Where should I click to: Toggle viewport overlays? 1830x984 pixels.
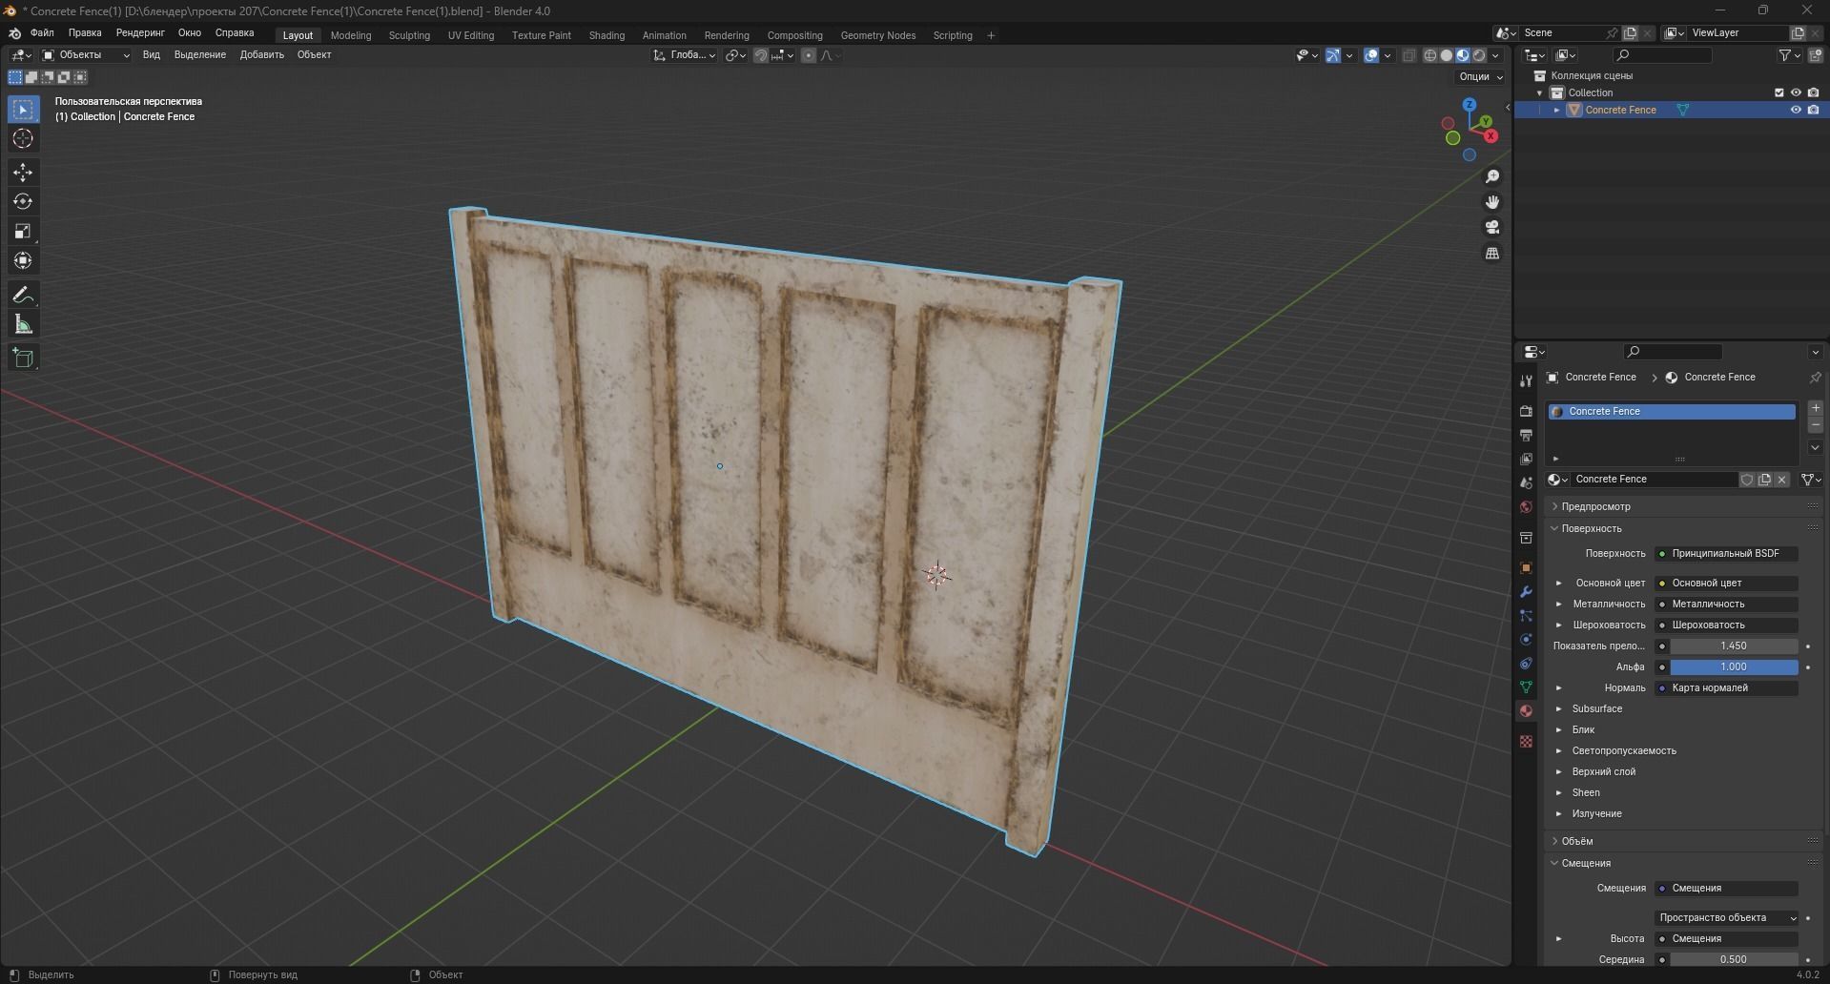[x=1371, y=55]
